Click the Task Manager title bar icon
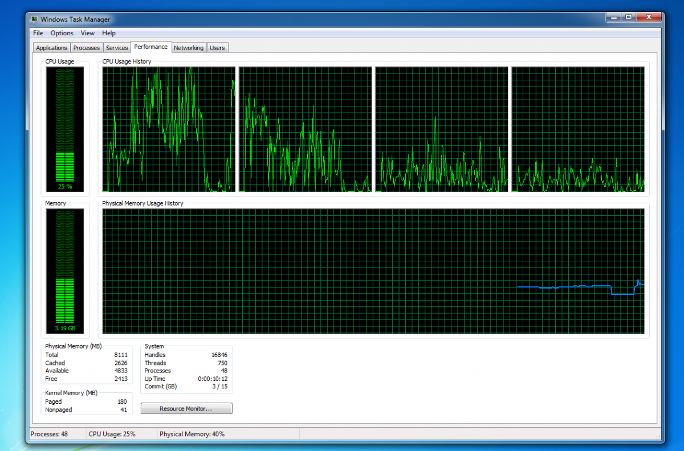The image size is (684, 451). tap(35, 19)
